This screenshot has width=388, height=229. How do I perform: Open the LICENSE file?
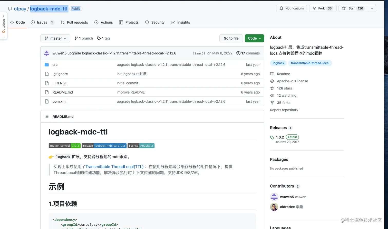tap(60, 83)
